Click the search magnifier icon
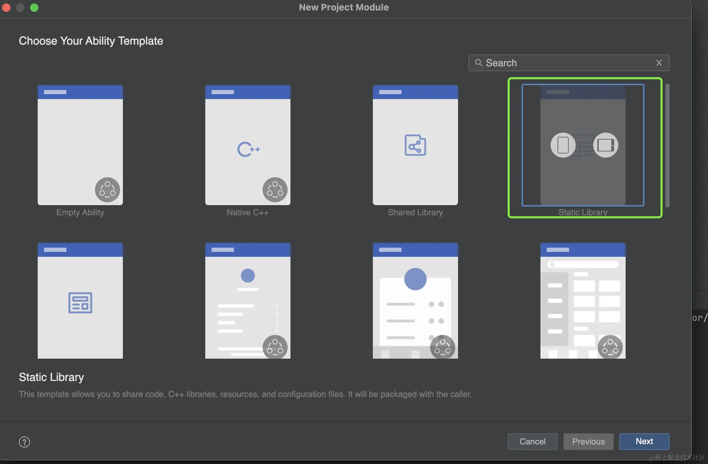This screenshot has width=708, height=464. [479, 63]
